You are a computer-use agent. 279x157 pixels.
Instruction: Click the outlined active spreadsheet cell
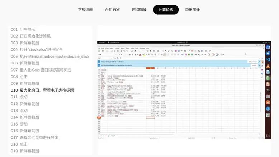click(150, 118)
